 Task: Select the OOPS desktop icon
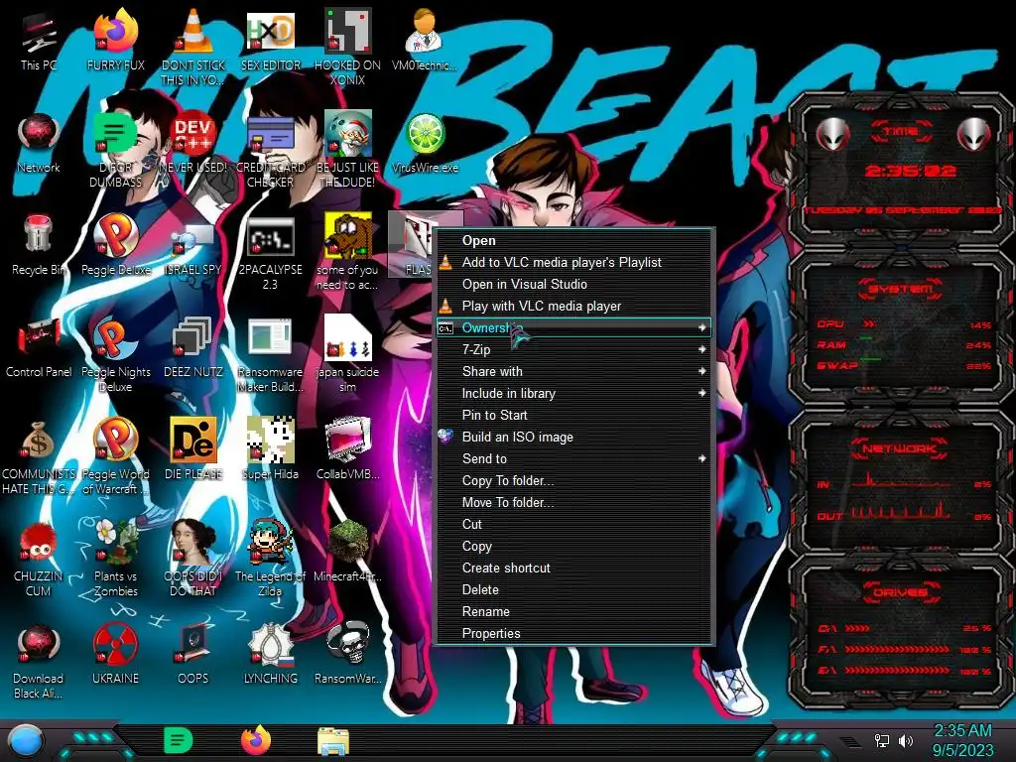click(193, 655)
